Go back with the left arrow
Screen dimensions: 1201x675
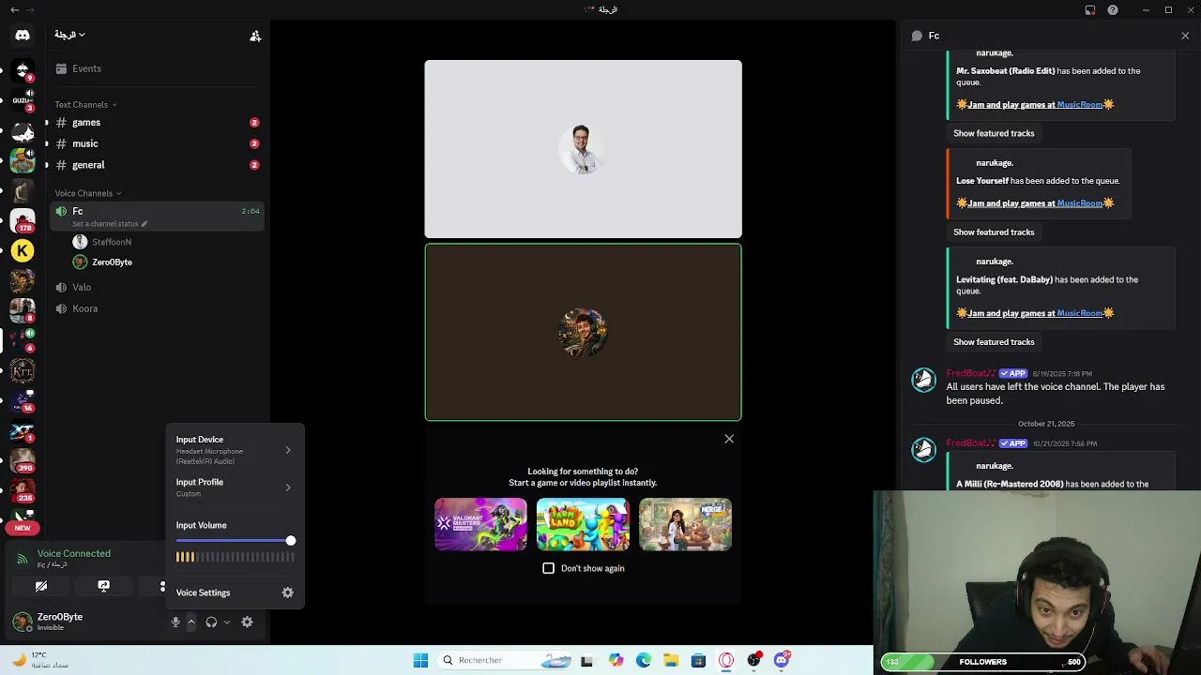14,10
